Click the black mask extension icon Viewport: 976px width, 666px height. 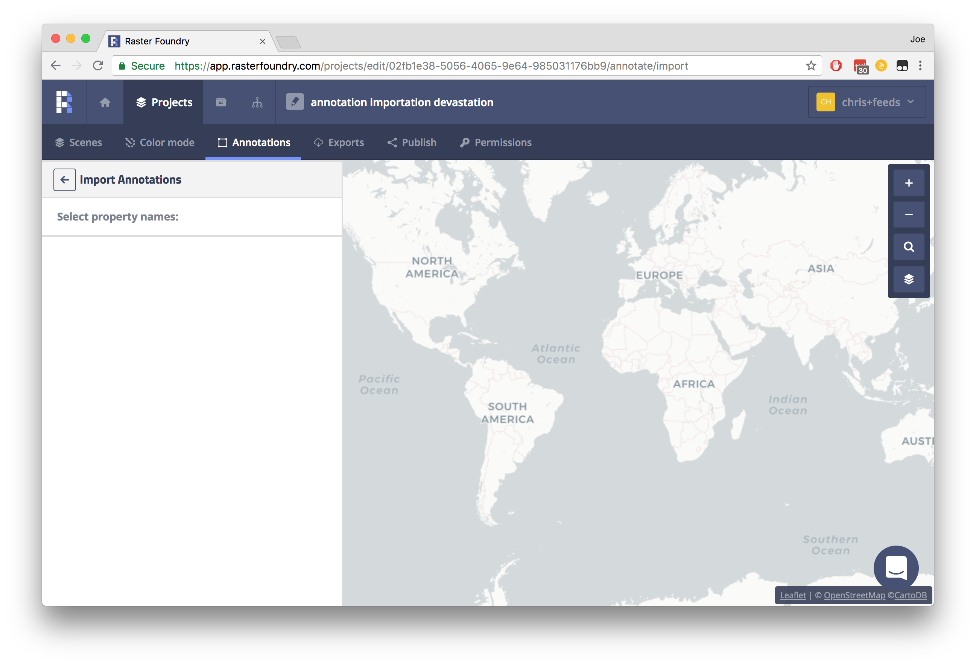coord(902,65)
